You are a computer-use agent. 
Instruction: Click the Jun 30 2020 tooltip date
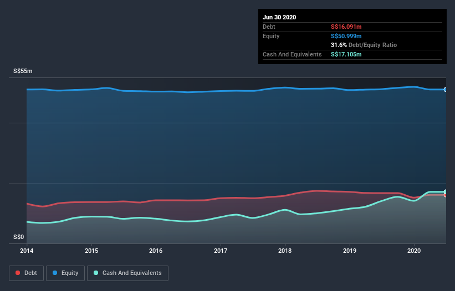pos(279,17)
